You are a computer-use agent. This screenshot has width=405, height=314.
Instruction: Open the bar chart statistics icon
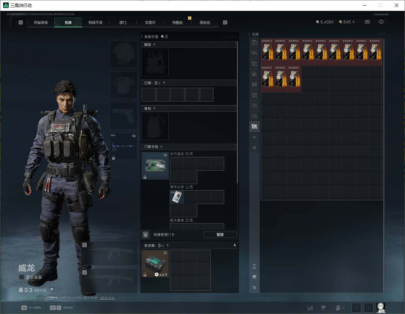point(310,308)
